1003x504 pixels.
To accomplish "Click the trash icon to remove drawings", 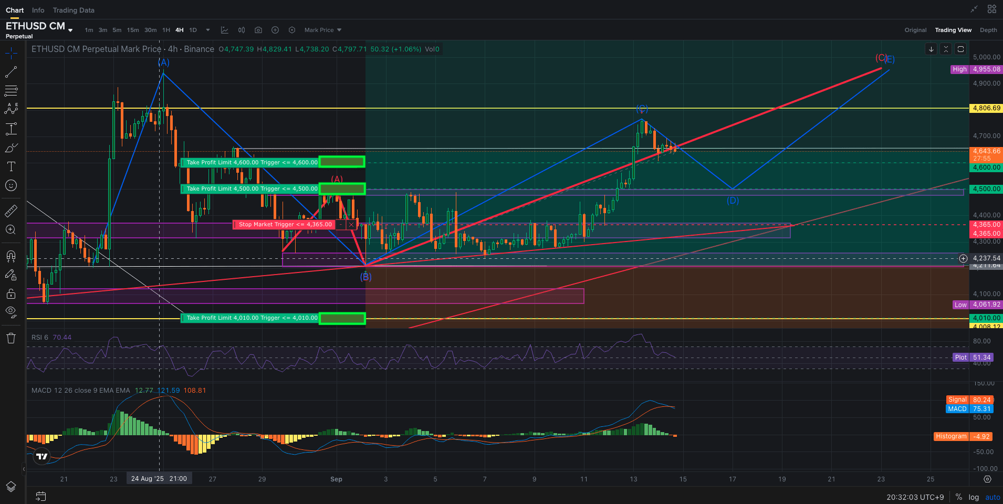I will pyautogui.click(x=11, y=338).
